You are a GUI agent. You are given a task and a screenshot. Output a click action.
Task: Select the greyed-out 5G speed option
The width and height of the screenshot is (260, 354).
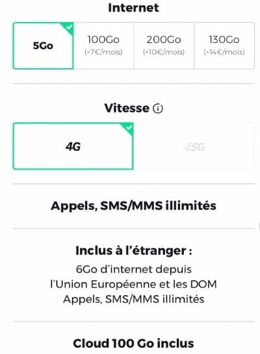click(x=194, y=146)
